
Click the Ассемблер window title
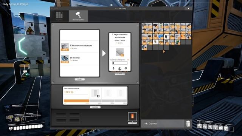[121, 8]
